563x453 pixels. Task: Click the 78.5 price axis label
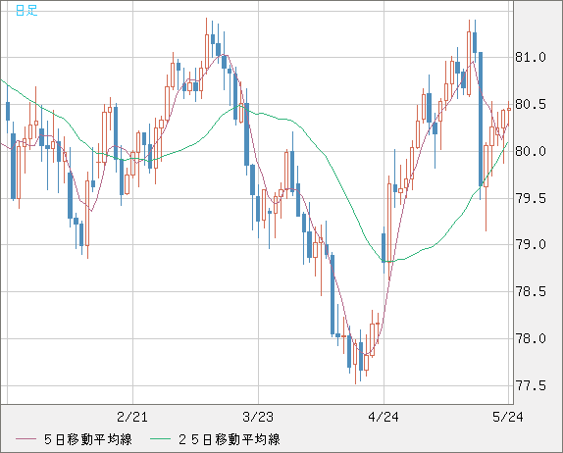531,292
